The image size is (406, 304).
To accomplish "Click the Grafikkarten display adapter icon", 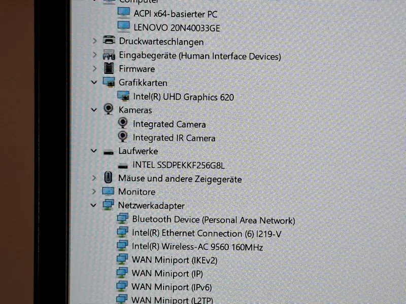I will tap(109, 82).
